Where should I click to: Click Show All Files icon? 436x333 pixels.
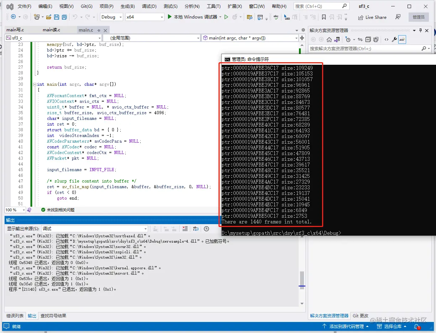375,39
